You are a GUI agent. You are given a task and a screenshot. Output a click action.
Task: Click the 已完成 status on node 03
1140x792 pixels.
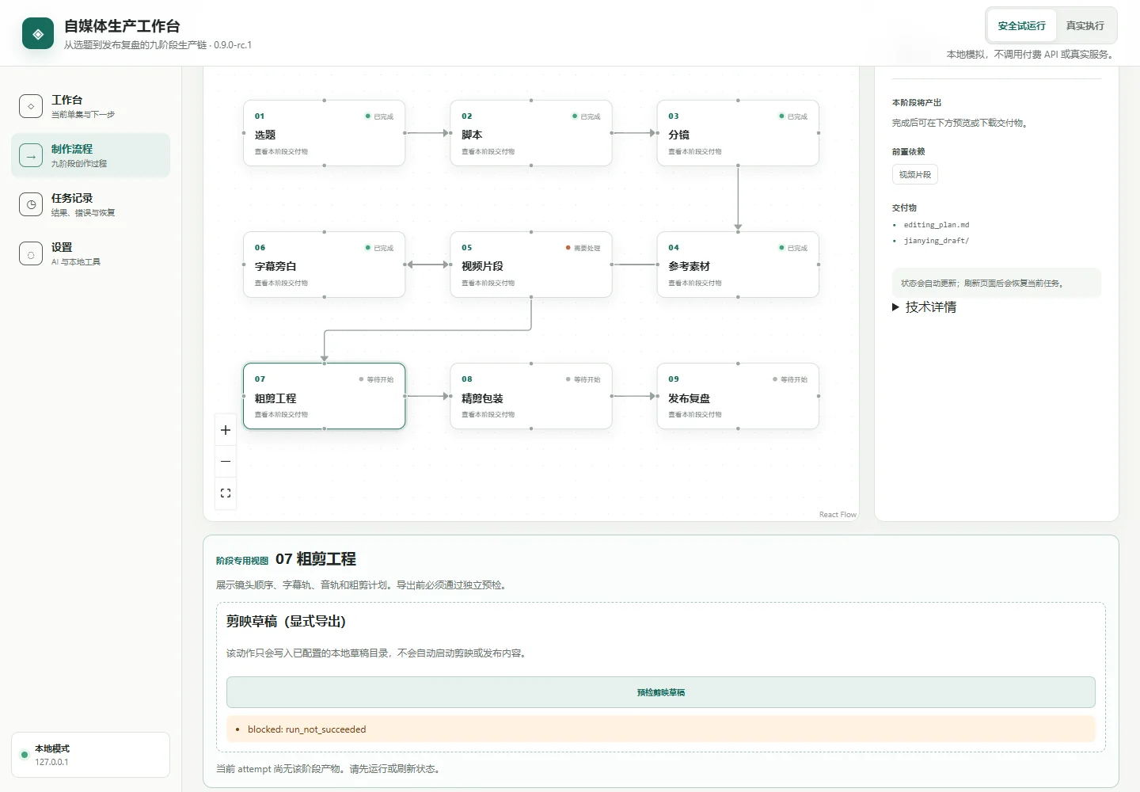point(793,116)
